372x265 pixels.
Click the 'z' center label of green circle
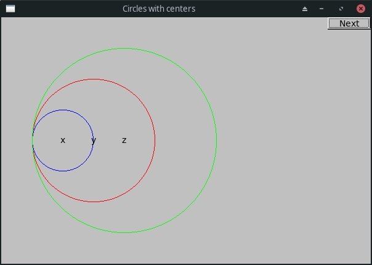coord(124,141)
